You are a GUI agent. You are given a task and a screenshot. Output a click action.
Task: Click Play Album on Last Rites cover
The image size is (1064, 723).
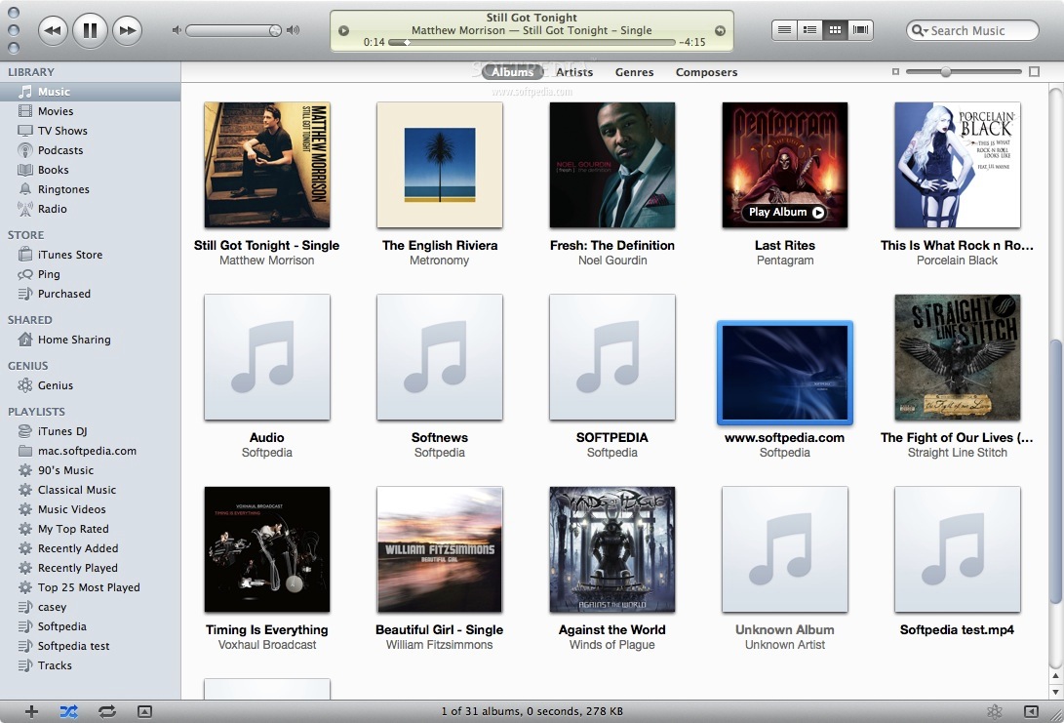point(785,213)
